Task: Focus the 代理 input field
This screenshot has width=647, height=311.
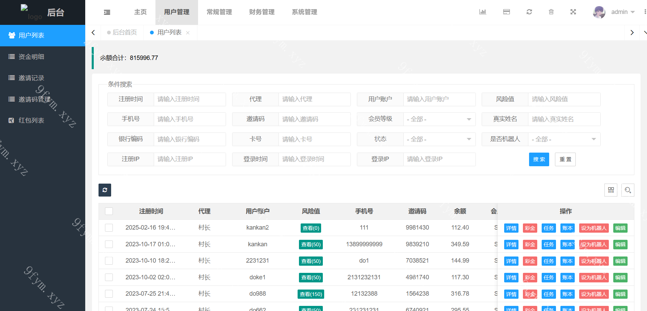Action: click(315, 99)
